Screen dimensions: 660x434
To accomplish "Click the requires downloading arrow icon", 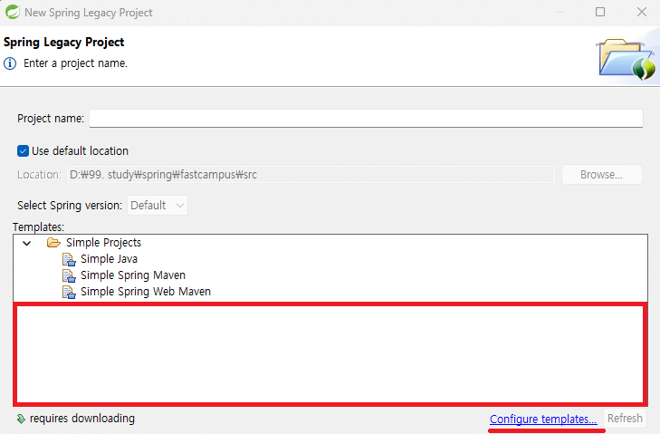I will 21,419.
